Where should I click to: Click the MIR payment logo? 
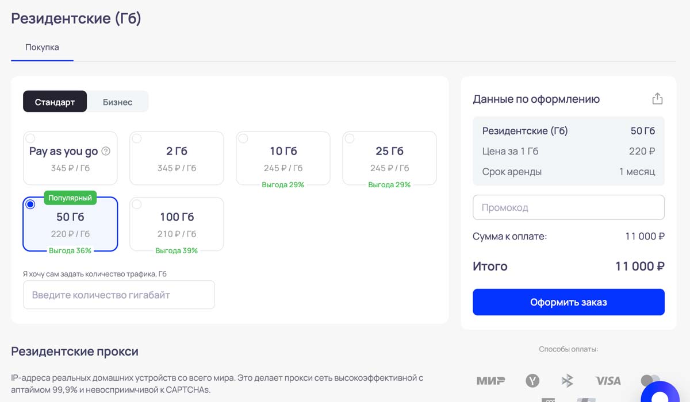click(490, 380)
